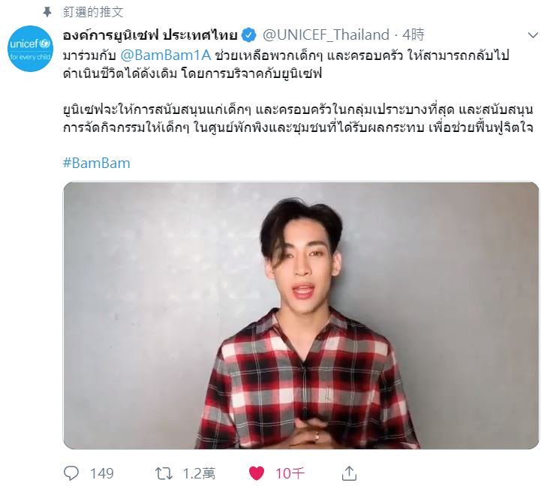Screen dimensions: 553x486
Task: Click the retweet arrows icon
Action: [x=164, y=473]
